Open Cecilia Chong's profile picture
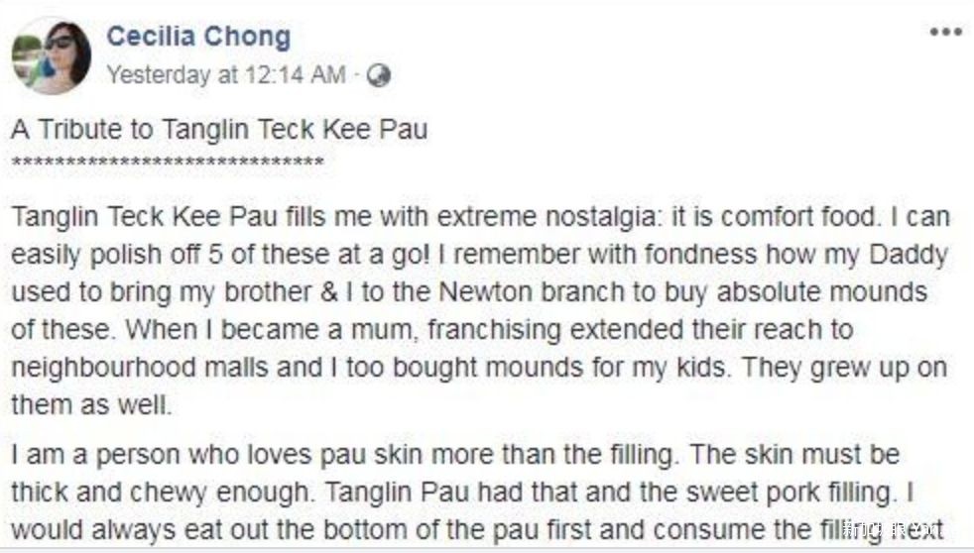Image resolution: width=974 pixels, height=553 pixels. click(x=52, y=56)
